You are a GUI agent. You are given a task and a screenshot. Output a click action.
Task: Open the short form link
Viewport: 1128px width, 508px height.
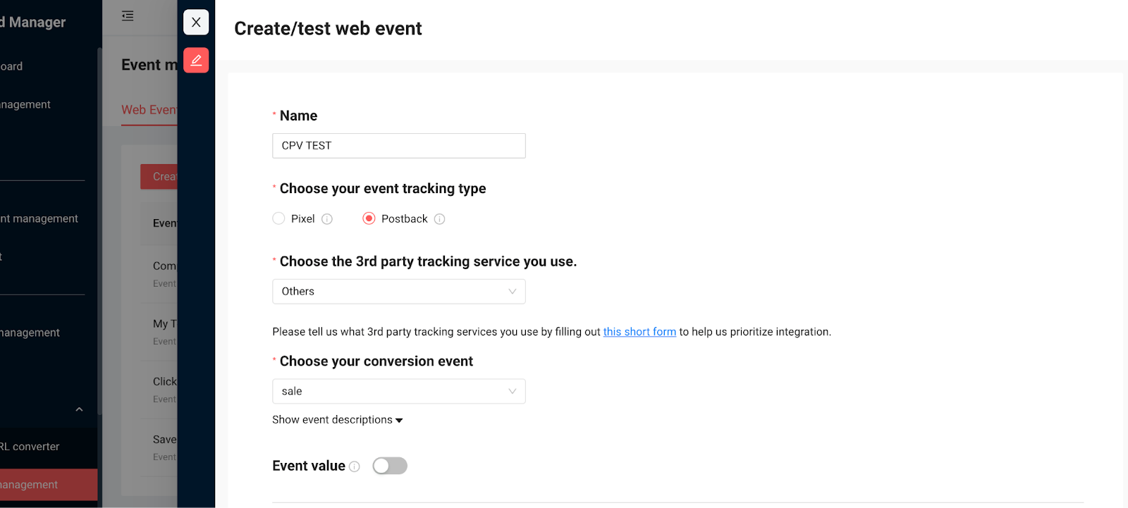click(x=639, y=332)
